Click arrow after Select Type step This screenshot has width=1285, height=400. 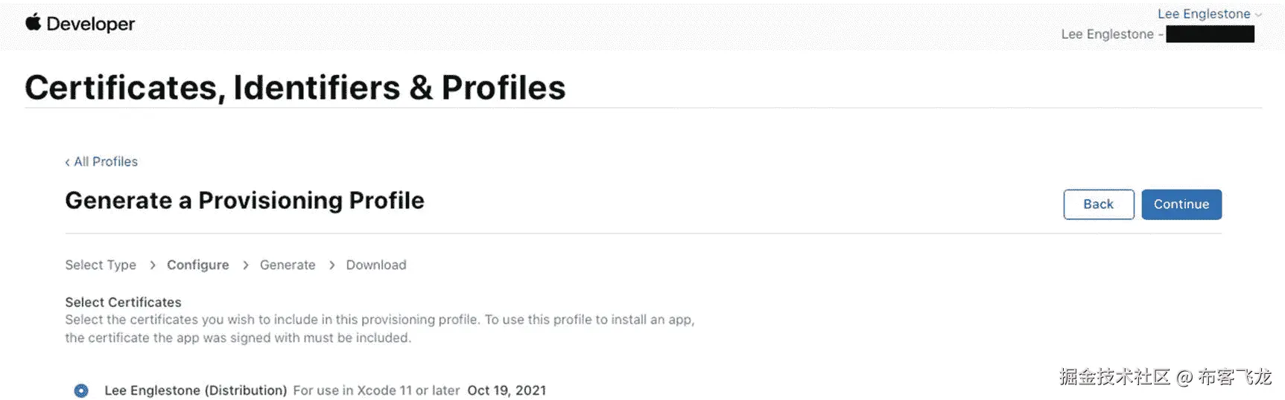tap(152, 265)
